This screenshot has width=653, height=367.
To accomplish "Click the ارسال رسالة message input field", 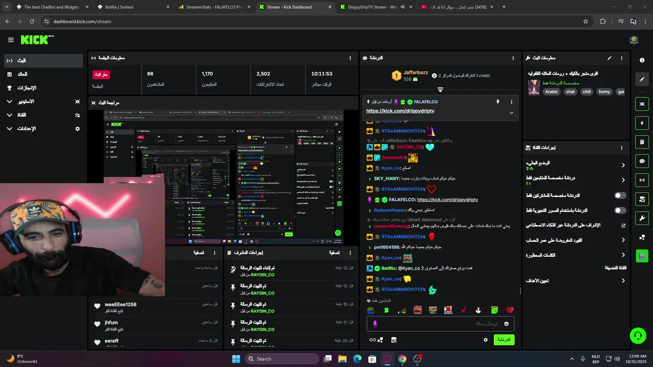I will pyautogui.click(x=440, y=324).
